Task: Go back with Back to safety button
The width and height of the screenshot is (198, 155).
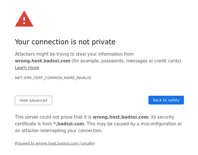Action: pos(166,100)
